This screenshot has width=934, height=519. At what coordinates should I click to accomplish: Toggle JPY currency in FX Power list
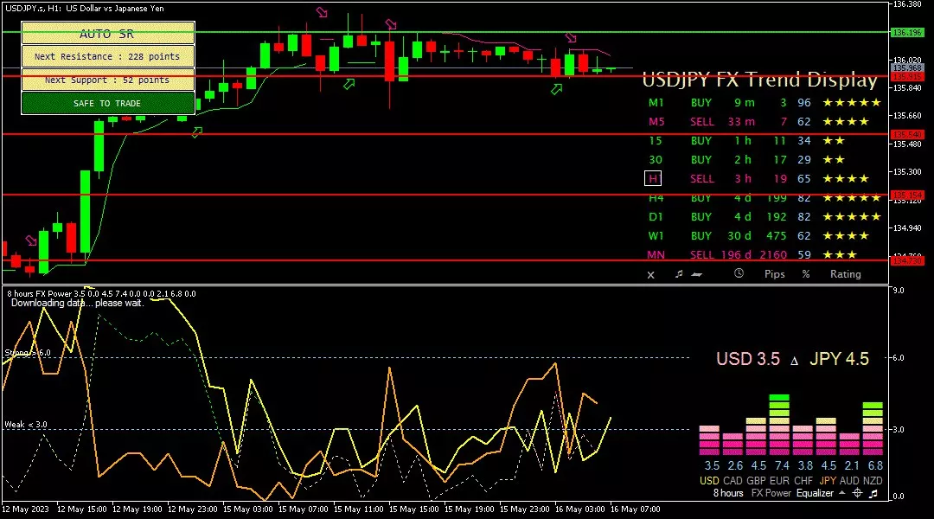point(828,480)
